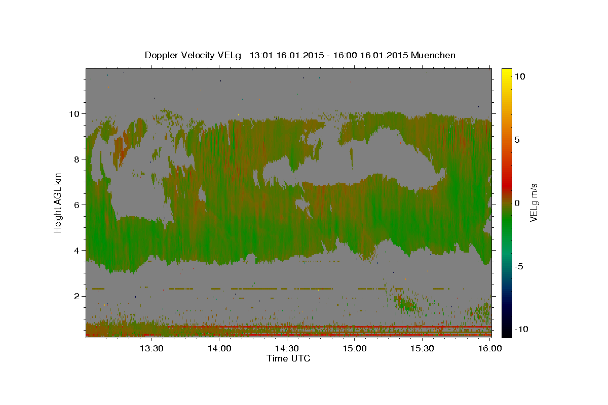Click the plot title "Doppler Velocity VELg"
608x405 pixels.
(193, 55)
